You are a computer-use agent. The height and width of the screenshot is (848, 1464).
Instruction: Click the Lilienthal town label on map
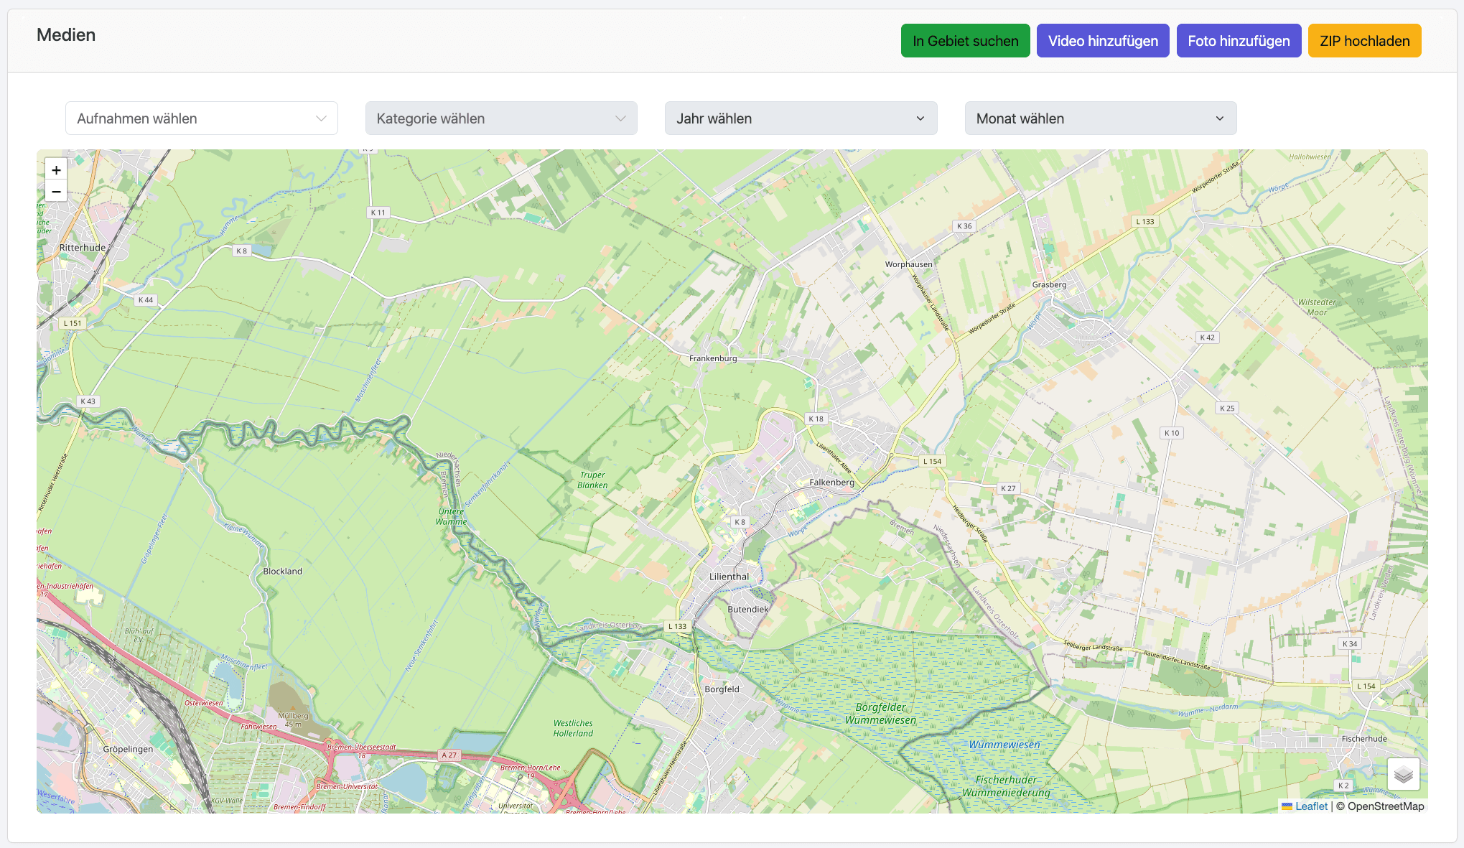pos(729,577)
